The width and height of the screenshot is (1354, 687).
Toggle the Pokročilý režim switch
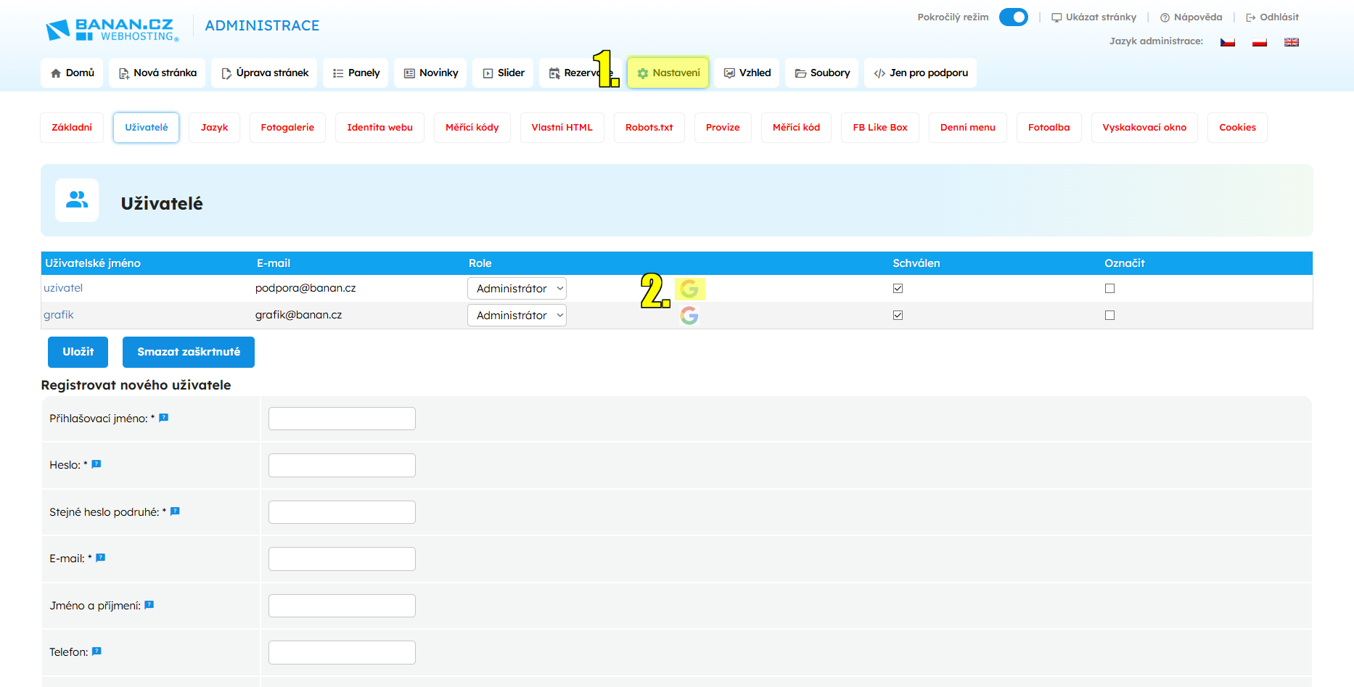coord(1014,17)
